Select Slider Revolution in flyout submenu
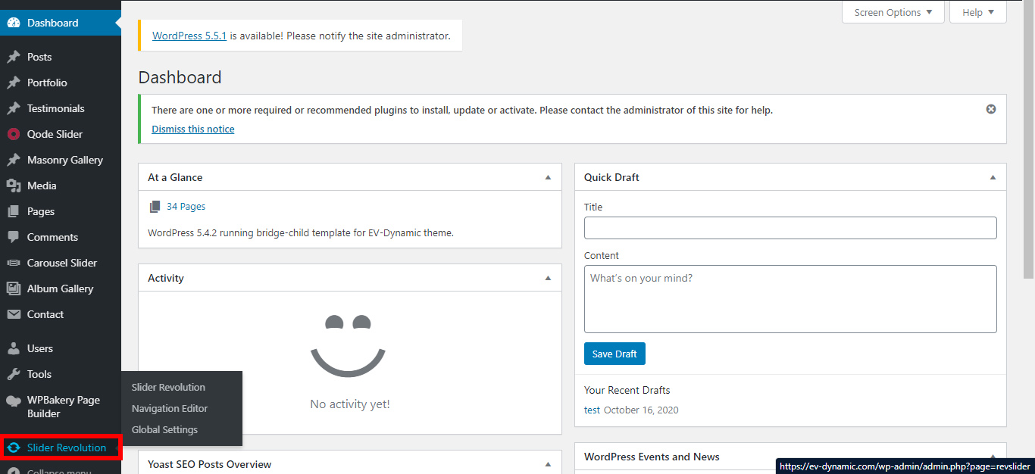The image size is (1035, 474). (x=168, y=387)
